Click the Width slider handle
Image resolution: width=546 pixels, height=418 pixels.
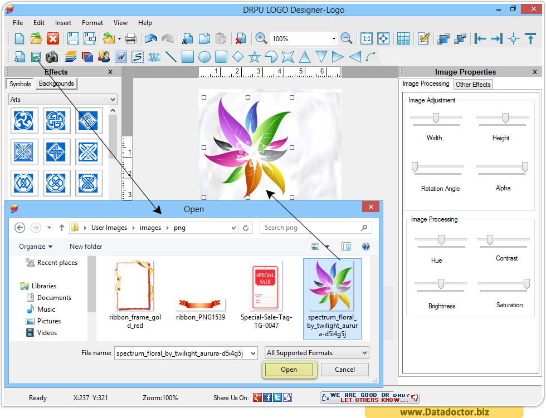pyautogui.click(x=436, y=118)
